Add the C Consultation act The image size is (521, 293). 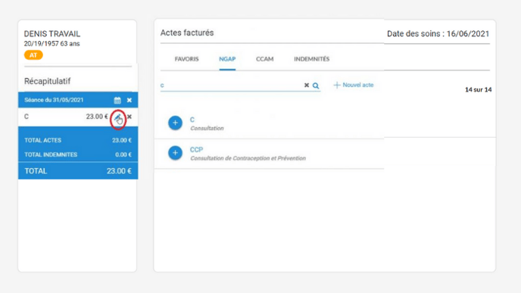(175, 123)
